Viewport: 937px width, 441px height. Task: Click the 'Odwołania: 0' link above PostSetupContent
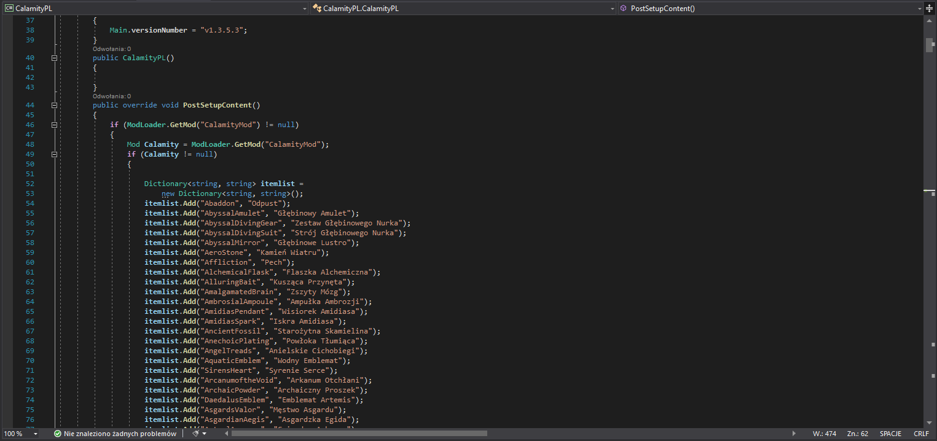pyautogui.click(x=112, y=96)
